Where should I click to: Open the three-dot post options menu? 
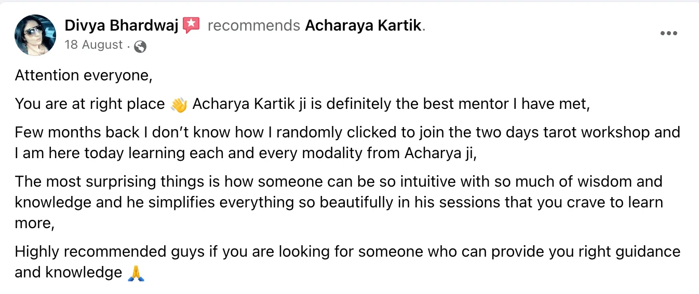(x=668, y=34)
